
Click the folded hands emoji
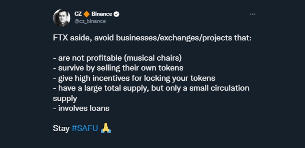point(106,128)
